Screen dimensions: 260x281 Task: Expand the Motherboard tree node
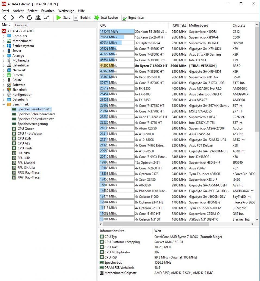[4, 41]
